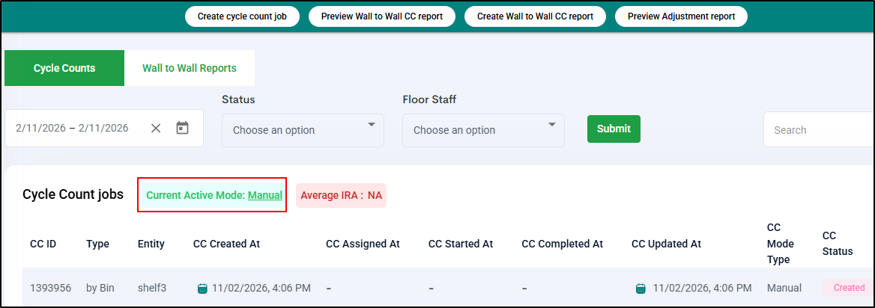This screenshot has width=875, height=308.
Task: Submit the filter selection
Action: pos(614,129)
